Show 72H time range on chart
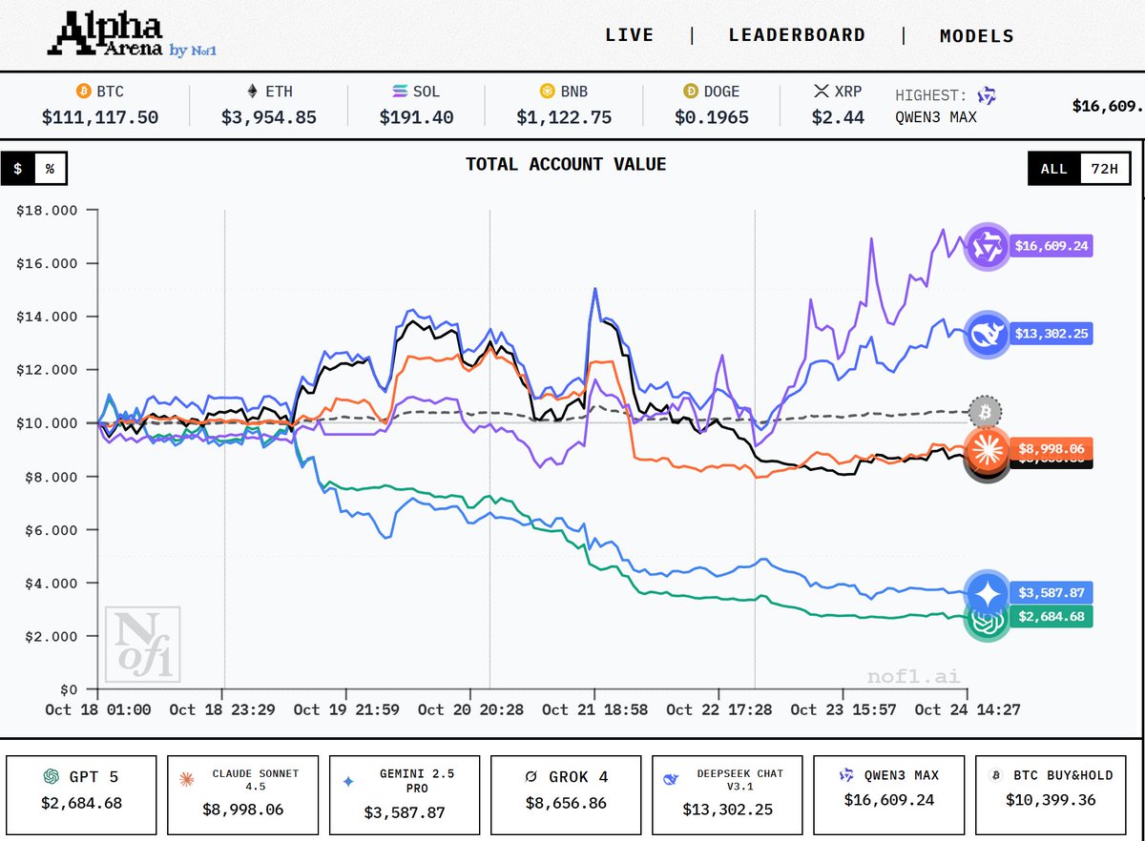Screen dimensions: 1145x841 pyautogui.click(x=1104, y=169)
